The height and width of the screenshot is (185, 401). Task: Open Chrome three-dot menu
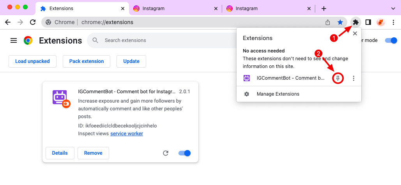pyautogui.click(x=393, y=22)
